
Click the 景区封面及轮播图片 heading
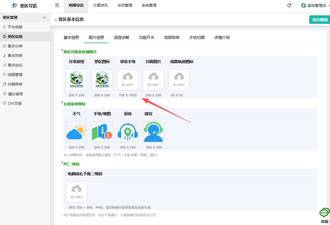click(x=80, y=52)
